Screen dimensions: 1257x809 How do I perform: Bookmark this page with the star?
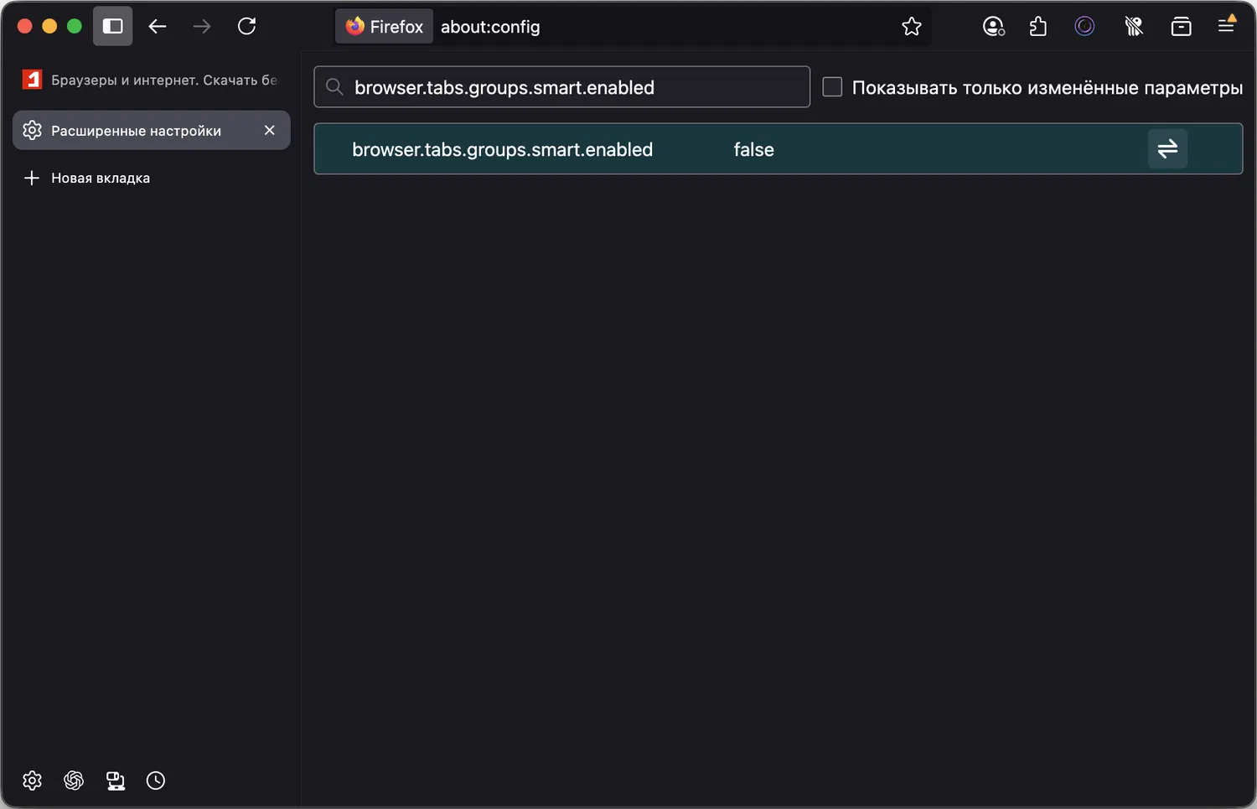pos(911,27)
